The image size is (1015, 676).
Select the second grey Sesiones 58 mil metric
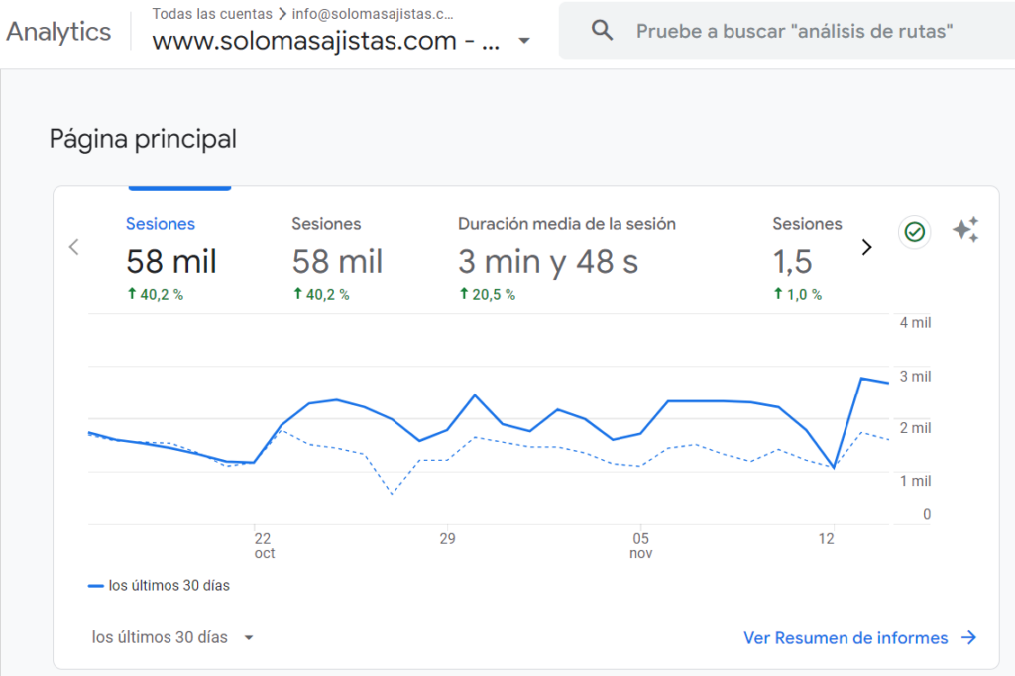pos(337,261)
